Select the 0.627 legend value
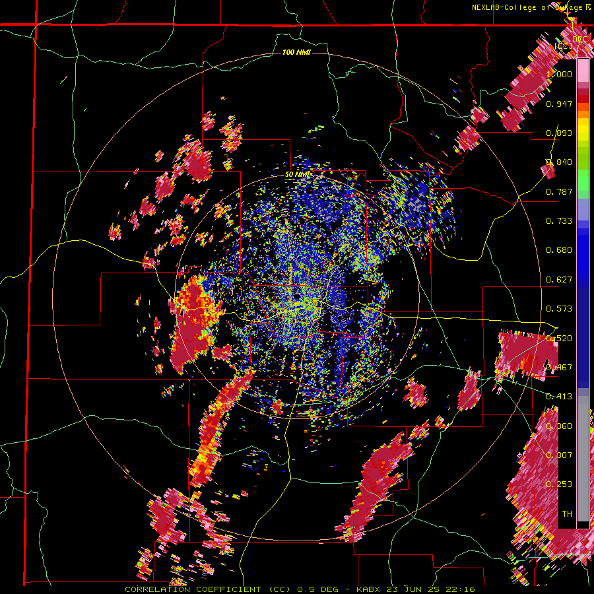Screen dimensions: 594x594 click(559, 280)
